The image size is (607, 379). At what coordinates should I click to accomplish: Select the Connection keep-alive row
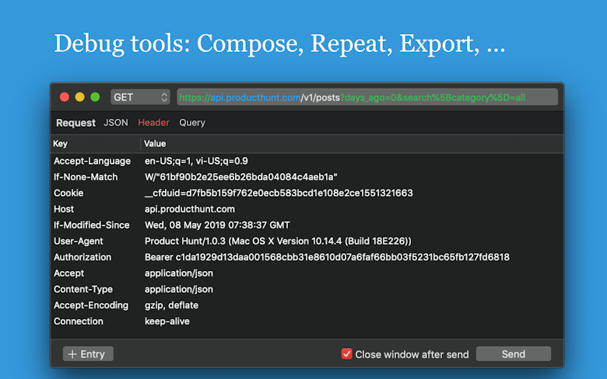point(307,322)
